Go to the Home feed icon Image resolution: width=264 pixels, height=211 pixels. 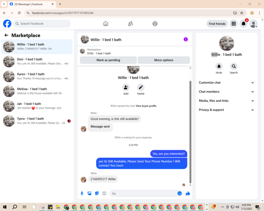(106, 24)
